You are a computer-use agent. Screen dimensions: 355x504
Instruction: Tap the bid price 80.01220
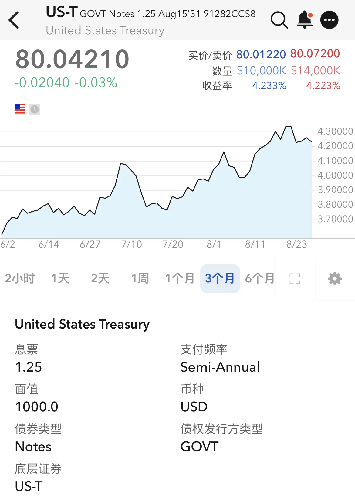click(x=261, y=55)
